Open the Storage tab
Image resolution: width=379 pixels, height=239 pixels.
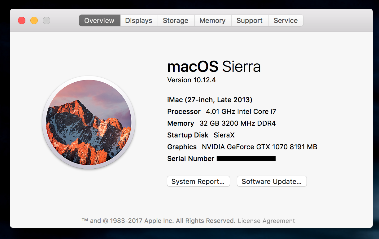coord(176,20)
